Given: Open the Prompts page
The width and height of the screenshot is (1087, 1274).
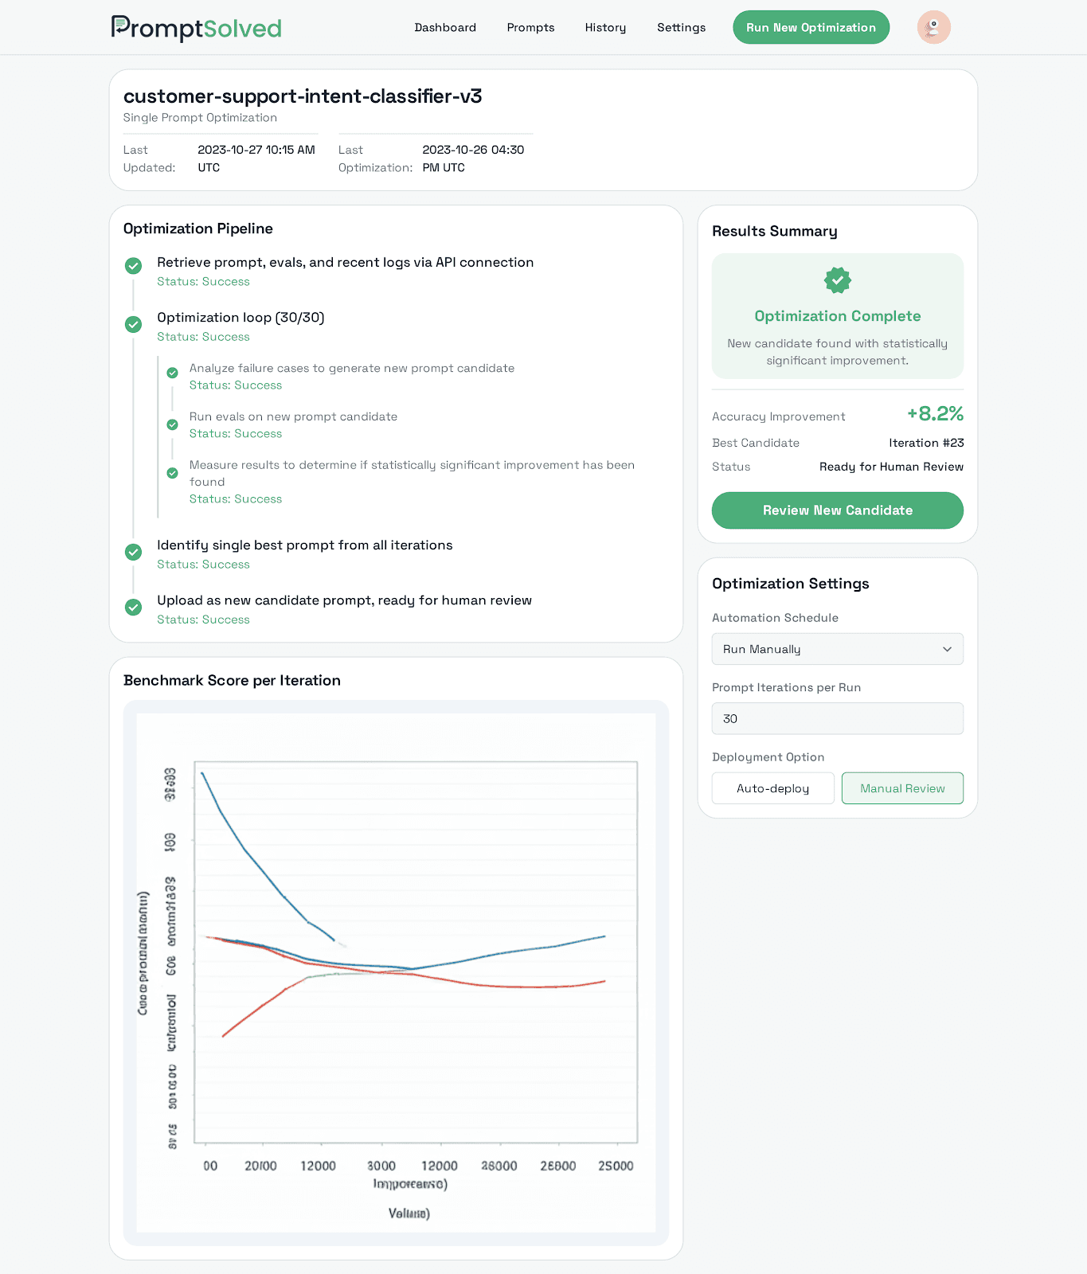Looking at the screenshot, I should (530, 27).
